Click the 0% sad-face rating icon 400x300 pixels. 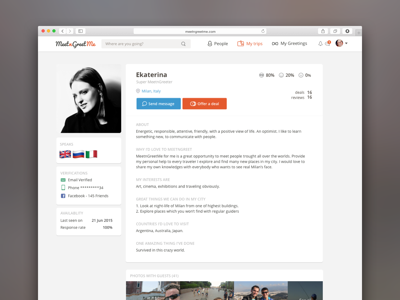[301, 75]
